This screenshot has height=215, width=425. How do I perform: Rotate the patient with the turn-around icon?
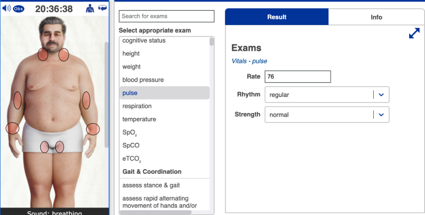pyautogui.click(x=102, y=8)
